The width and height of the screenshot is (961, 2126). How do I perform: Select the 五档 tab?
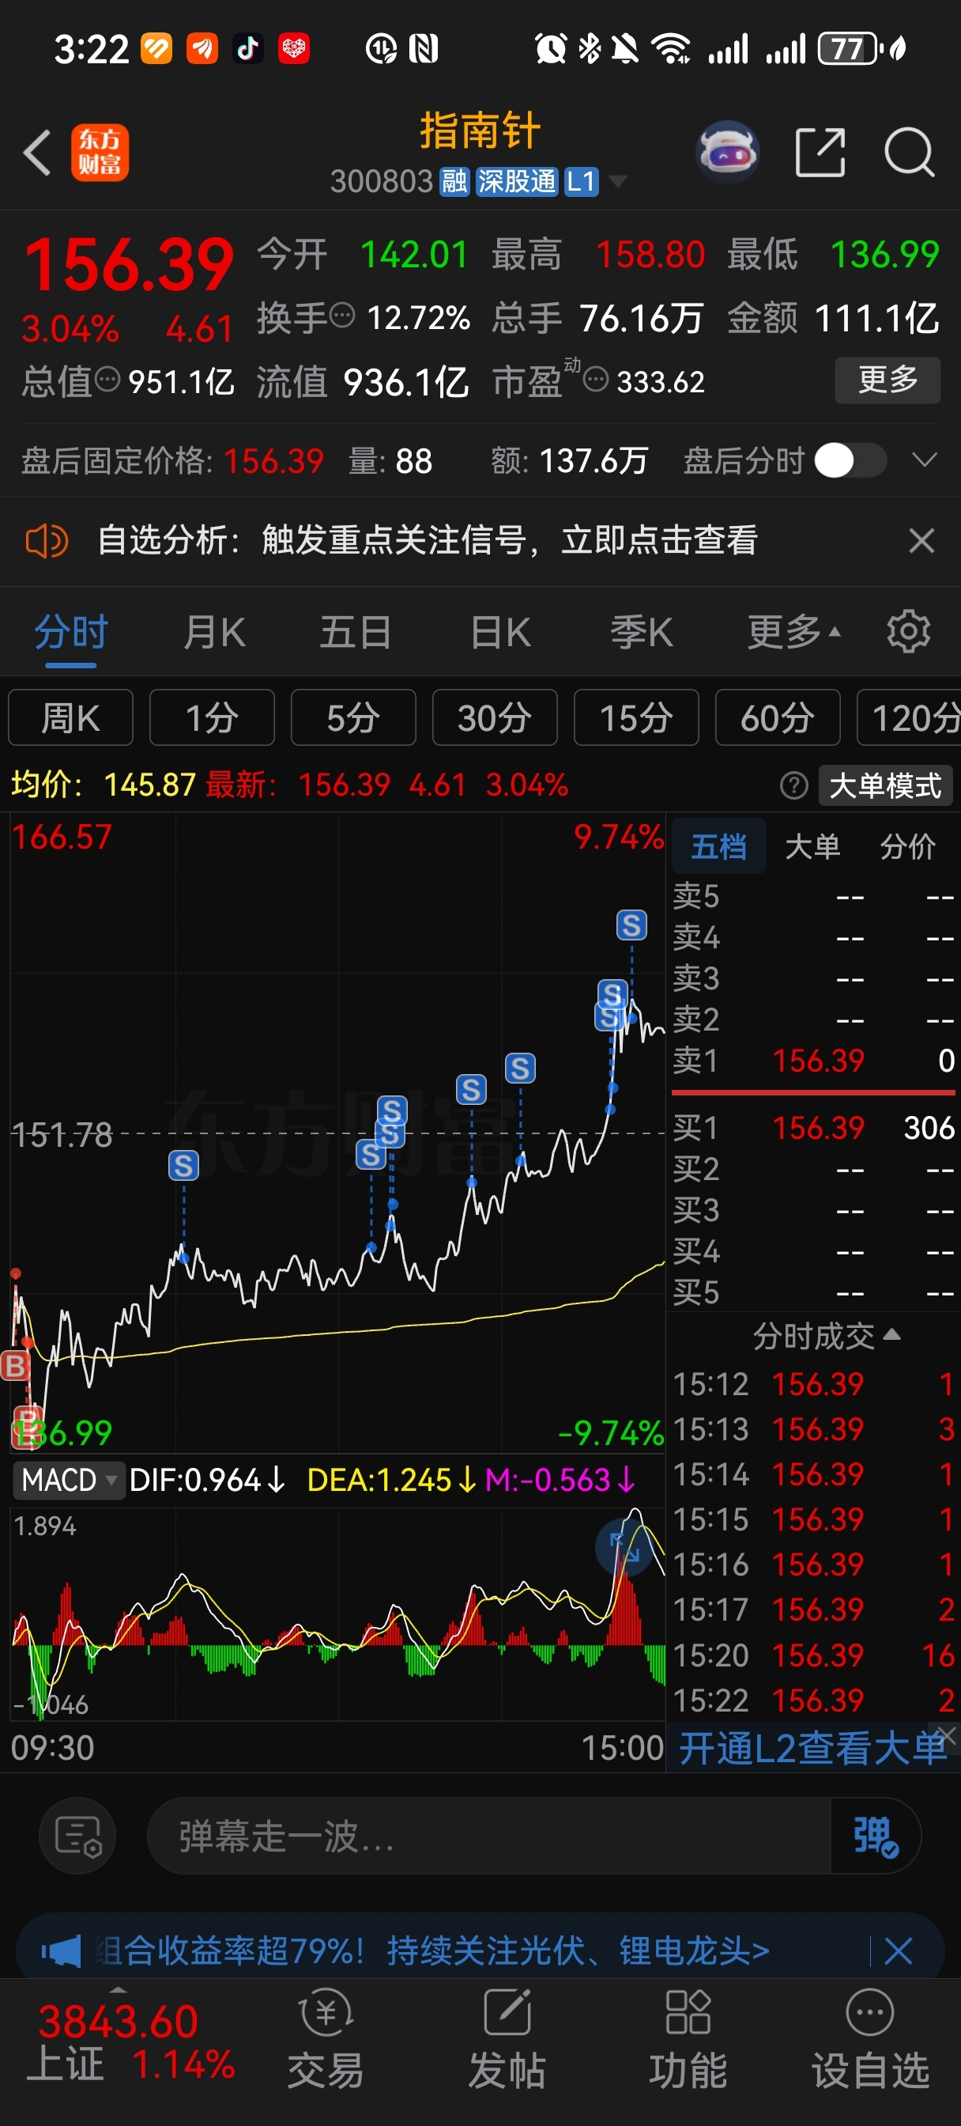point(718,846)
